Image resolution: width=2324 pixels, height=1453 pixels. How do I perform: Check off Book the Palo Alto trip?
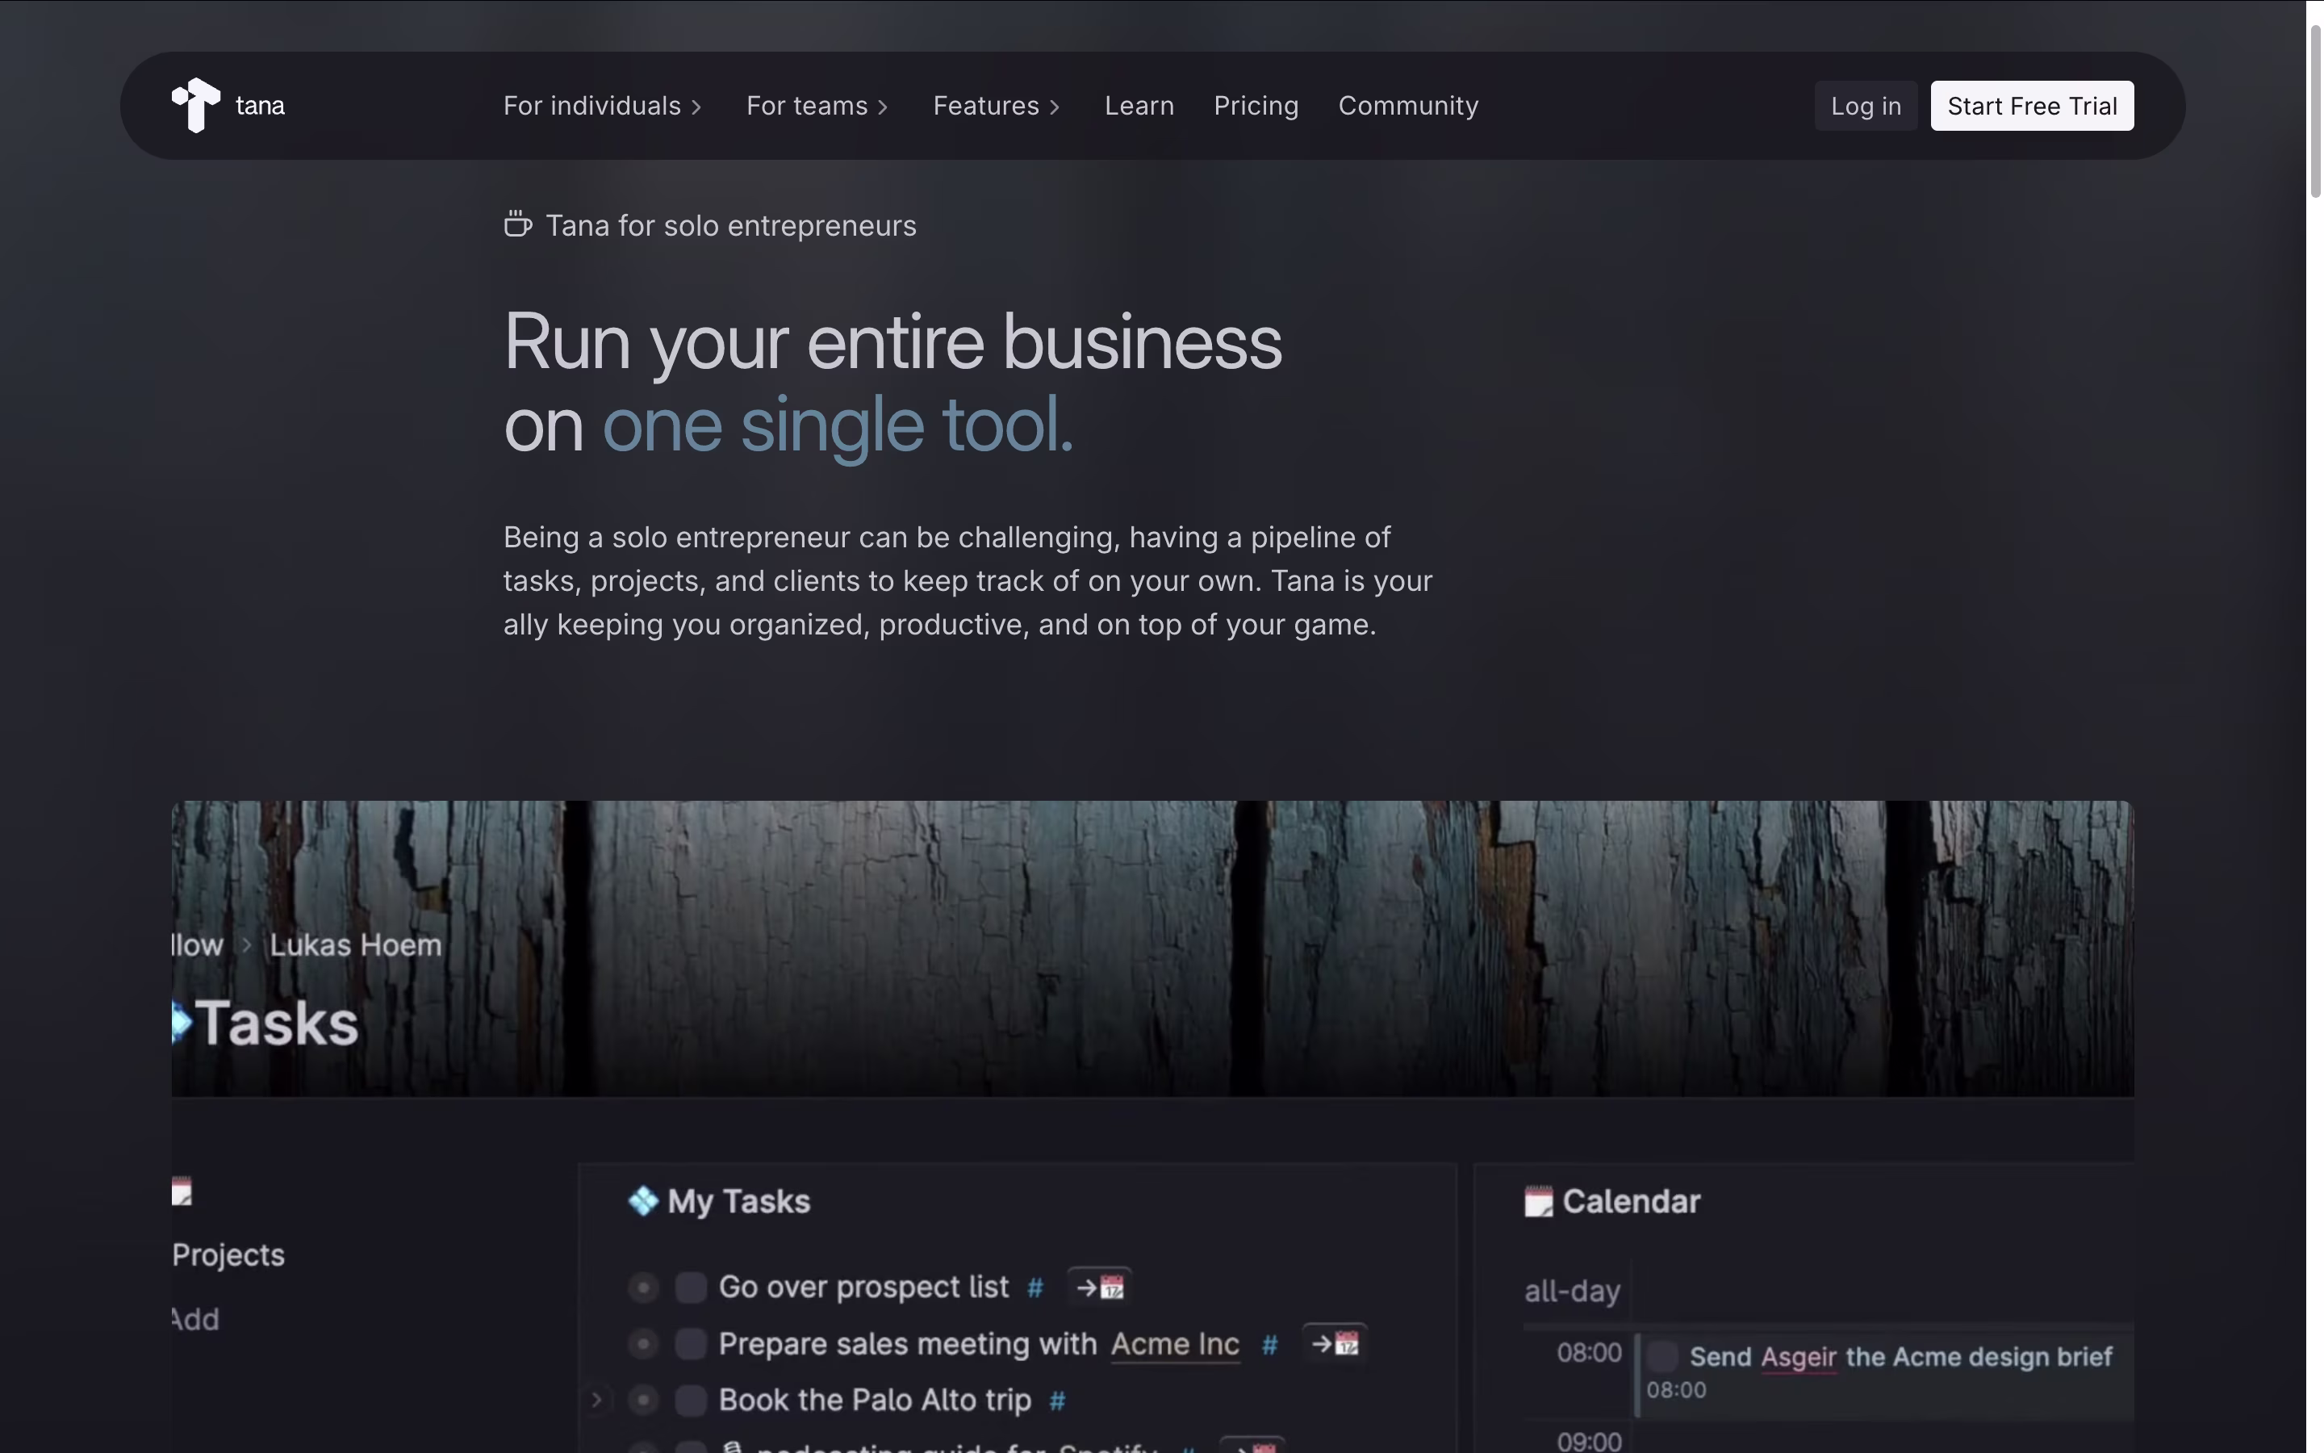tap(691, 1401)
